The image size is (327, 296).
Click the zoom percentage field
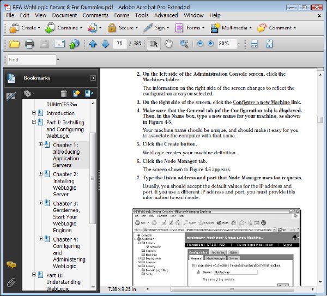click(227, 44)
